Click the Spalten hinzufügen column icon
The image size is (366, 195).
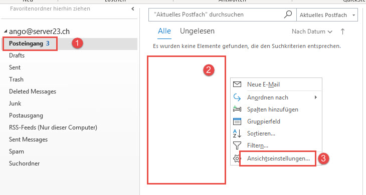click(x=237, y=108)
